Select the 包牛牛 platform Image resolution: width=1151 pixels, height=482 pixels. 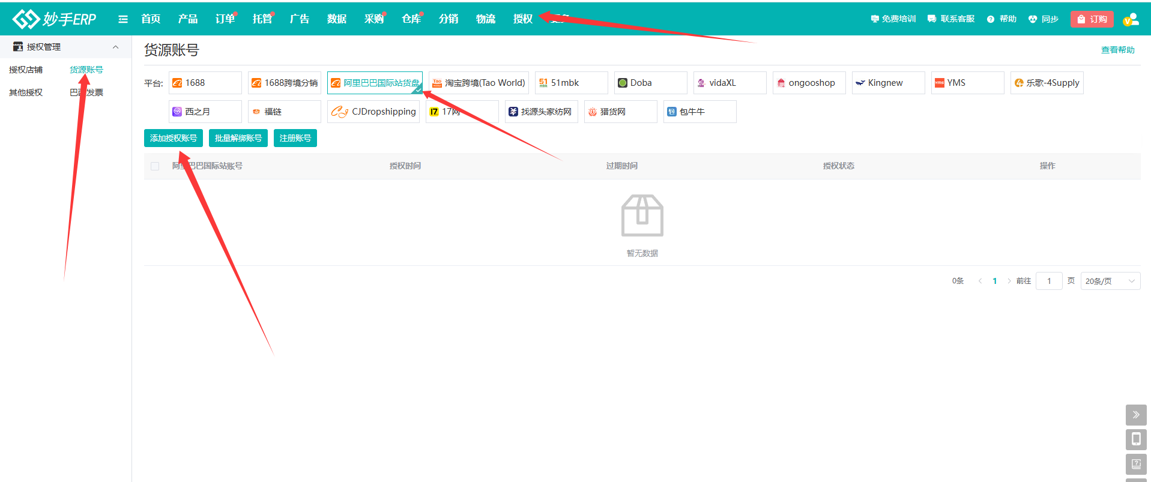700,112
